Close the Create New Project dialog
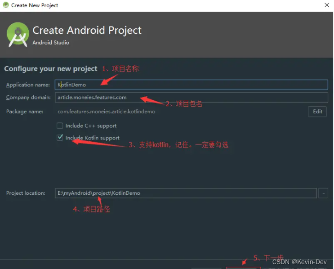This screenshot has height=269, width=334. [327, 5]
